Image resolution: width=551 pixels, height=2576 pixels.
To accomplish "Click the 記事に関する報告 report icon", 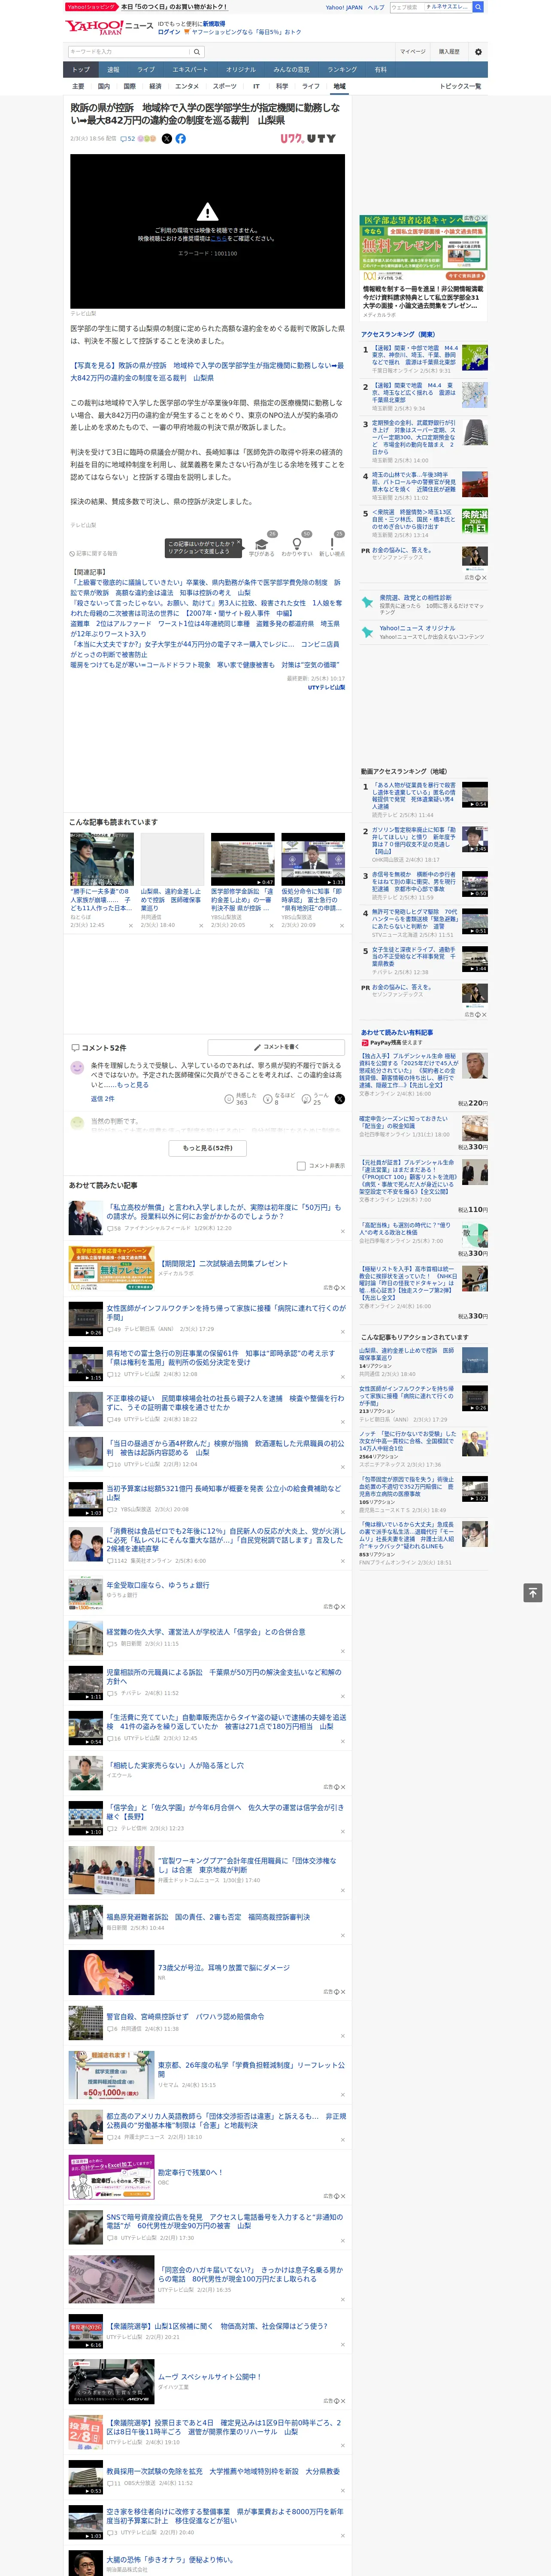I will [x=93, y=553].
